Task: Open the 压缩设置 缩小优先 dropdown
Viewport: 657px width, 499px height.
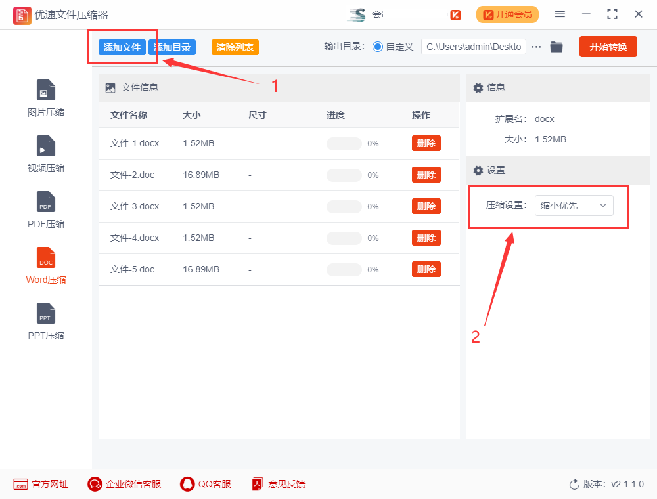Action: 574,206
